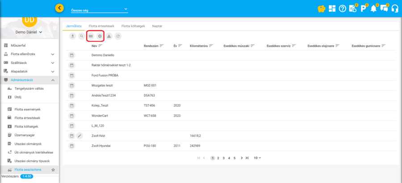Image resolution: width=402 pixels, height=183 pixels.
Task: Open the headset support icon
Action: [x=394, y=8]
